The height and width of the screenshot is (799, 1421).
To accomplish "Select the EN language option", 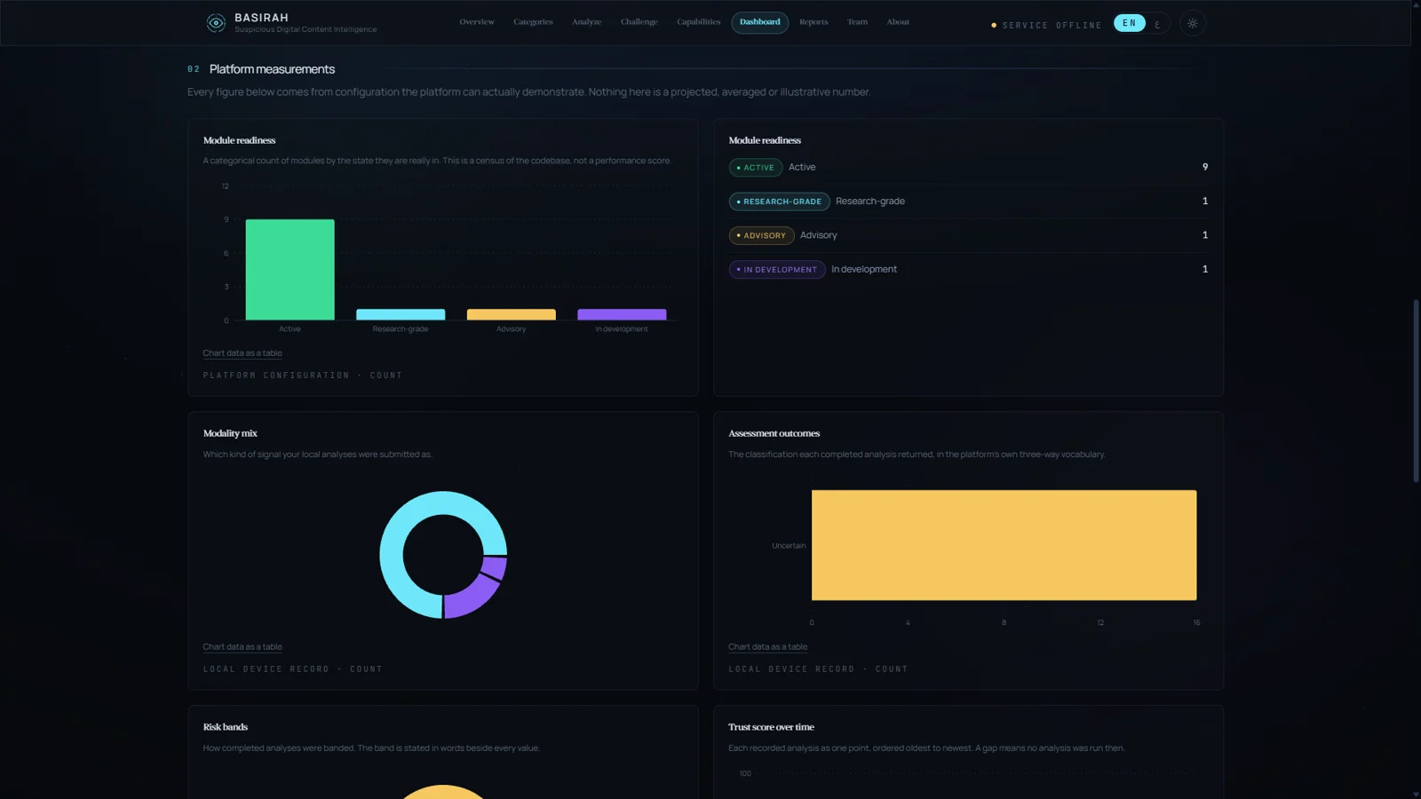I will click(1129, 24).
